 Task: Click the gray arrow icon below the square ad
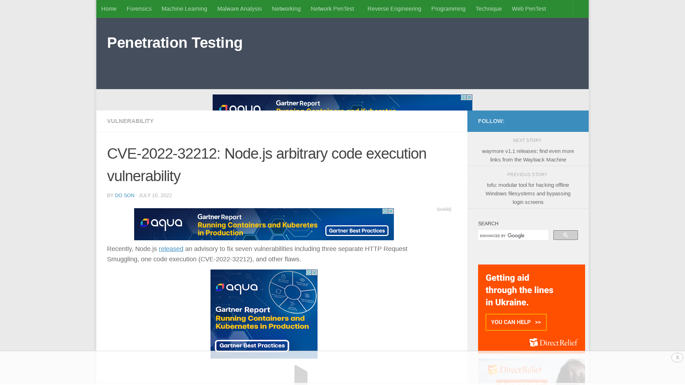point(301,374)
